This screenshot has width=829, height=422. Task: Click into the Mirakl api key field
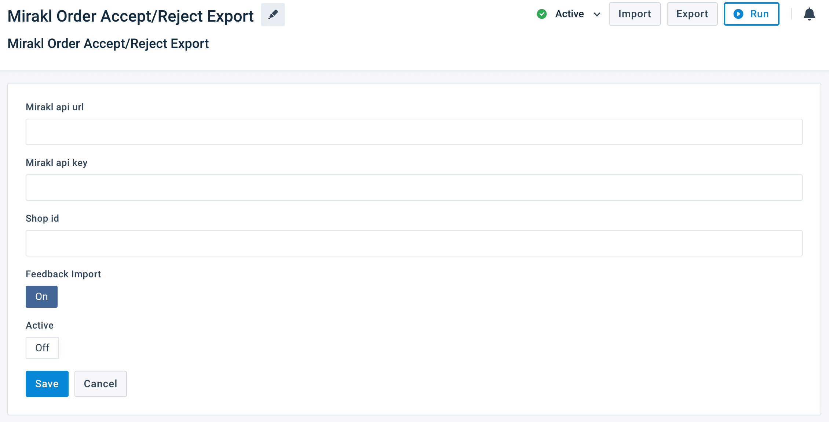(x=414, y=188)
